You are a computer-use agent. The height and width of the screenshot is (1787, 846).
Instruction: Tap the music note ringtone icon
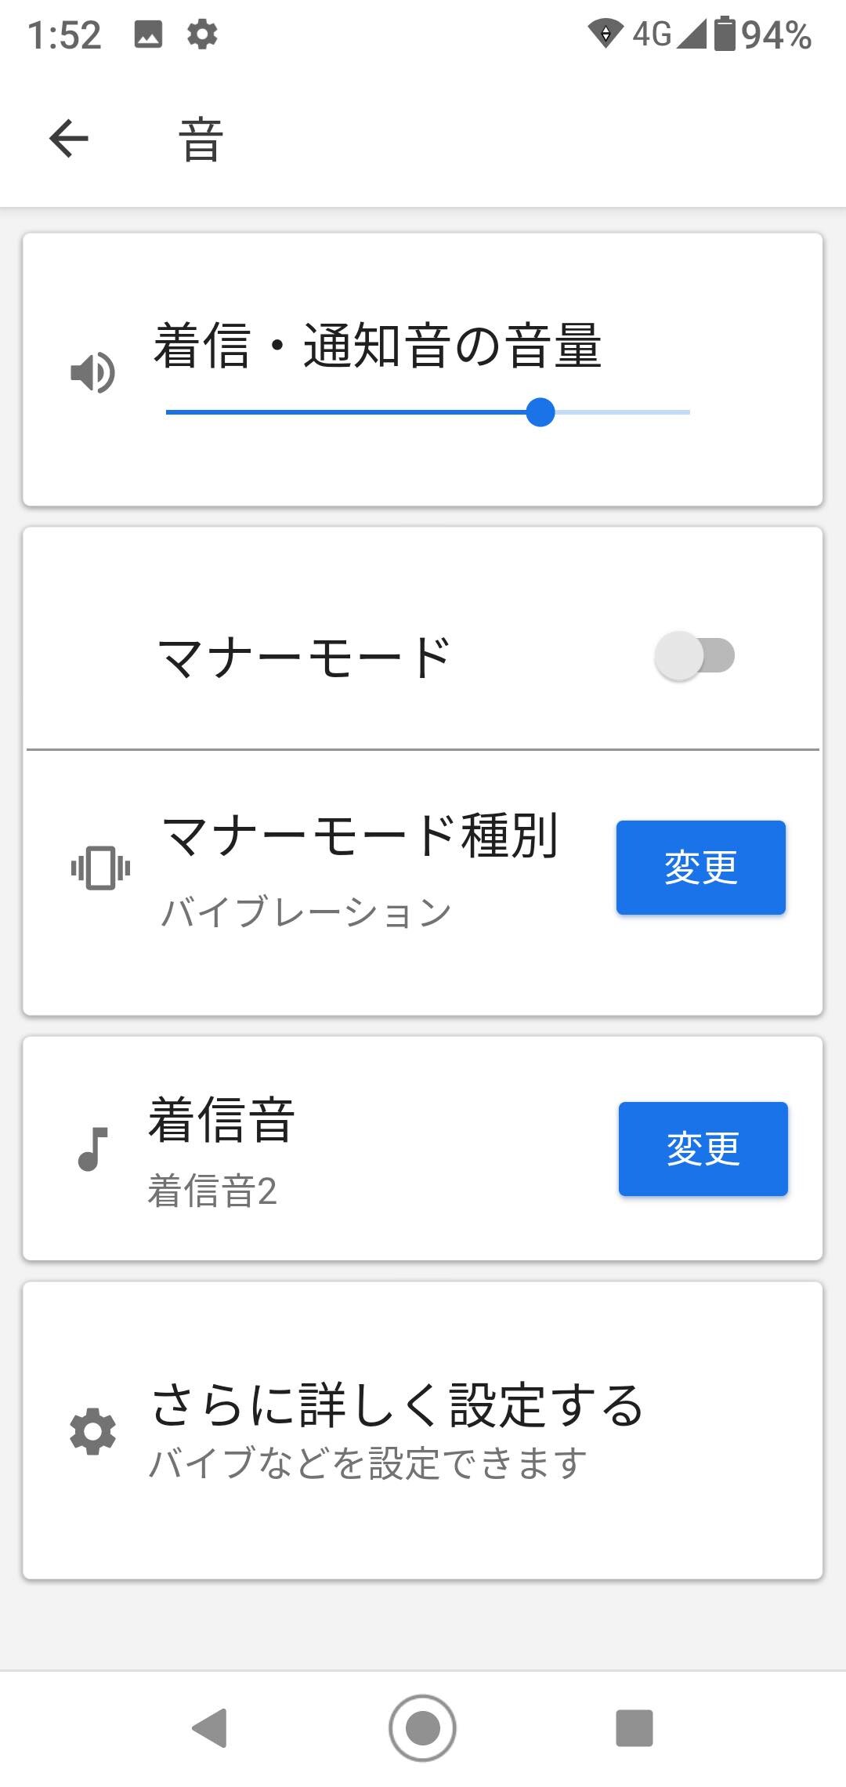click(x=92, y=1149)
